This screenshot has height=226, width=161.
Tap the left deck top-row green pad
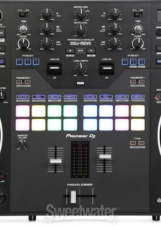coord(54,111)
